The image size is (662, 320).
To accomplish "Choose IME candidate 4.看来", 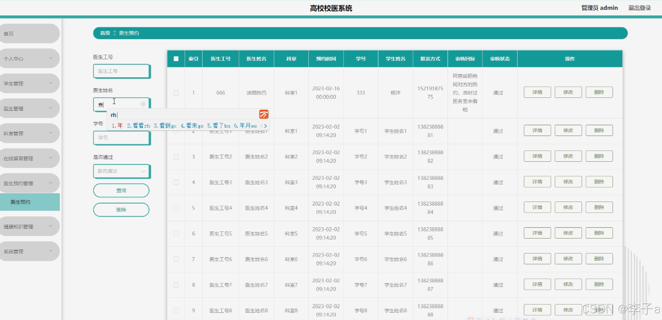I will (x=192, y=126).
